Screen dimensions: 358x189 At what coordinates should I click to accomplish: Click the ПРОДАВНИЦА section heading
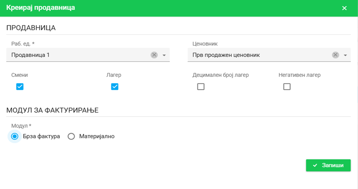31,28
